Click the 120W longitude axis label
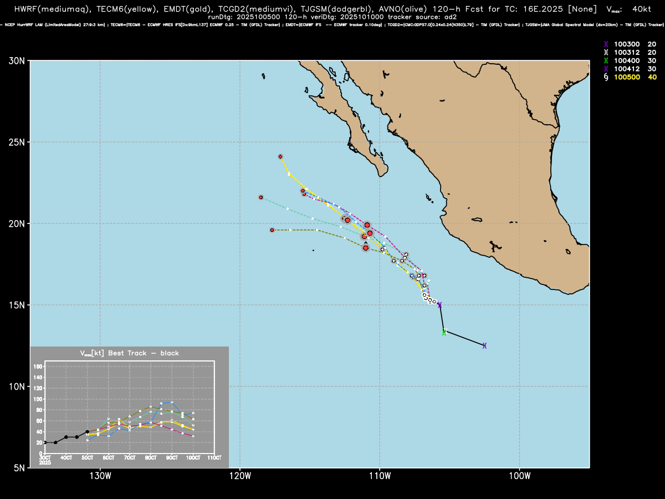Image resolution: width=665 pixels, height=499 pixels. pos(240,476)
